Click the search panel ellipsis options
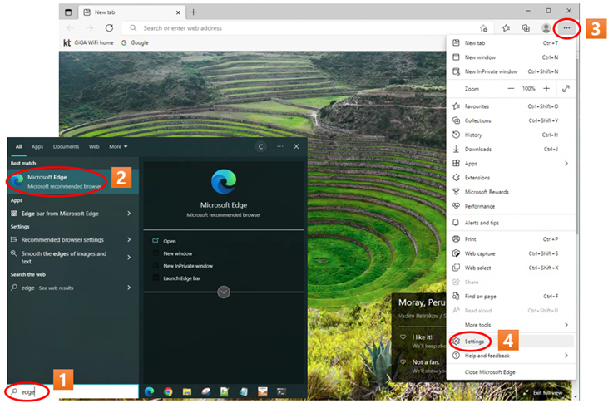The image size is (613, 408). pos(280,146)
